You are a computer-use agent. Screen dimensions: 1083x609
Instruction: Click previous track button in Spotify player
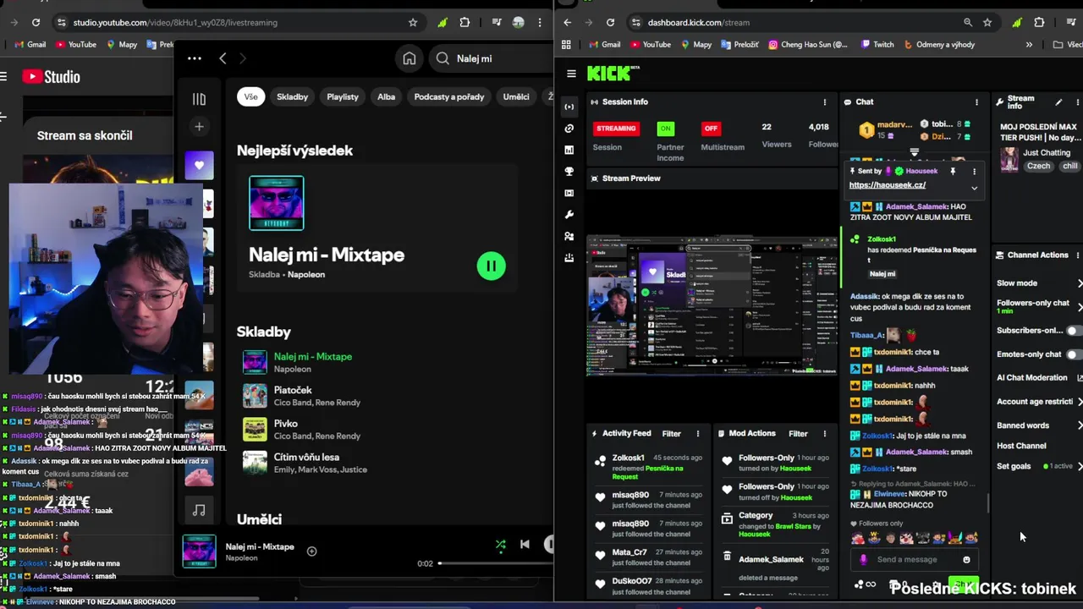(525, 545)
